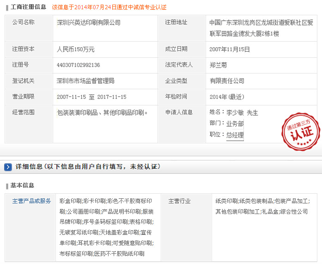The width and height of the screenshot is (322, 264).
Task: Click the underlined 业务部 department value
Action: (234, 124)
